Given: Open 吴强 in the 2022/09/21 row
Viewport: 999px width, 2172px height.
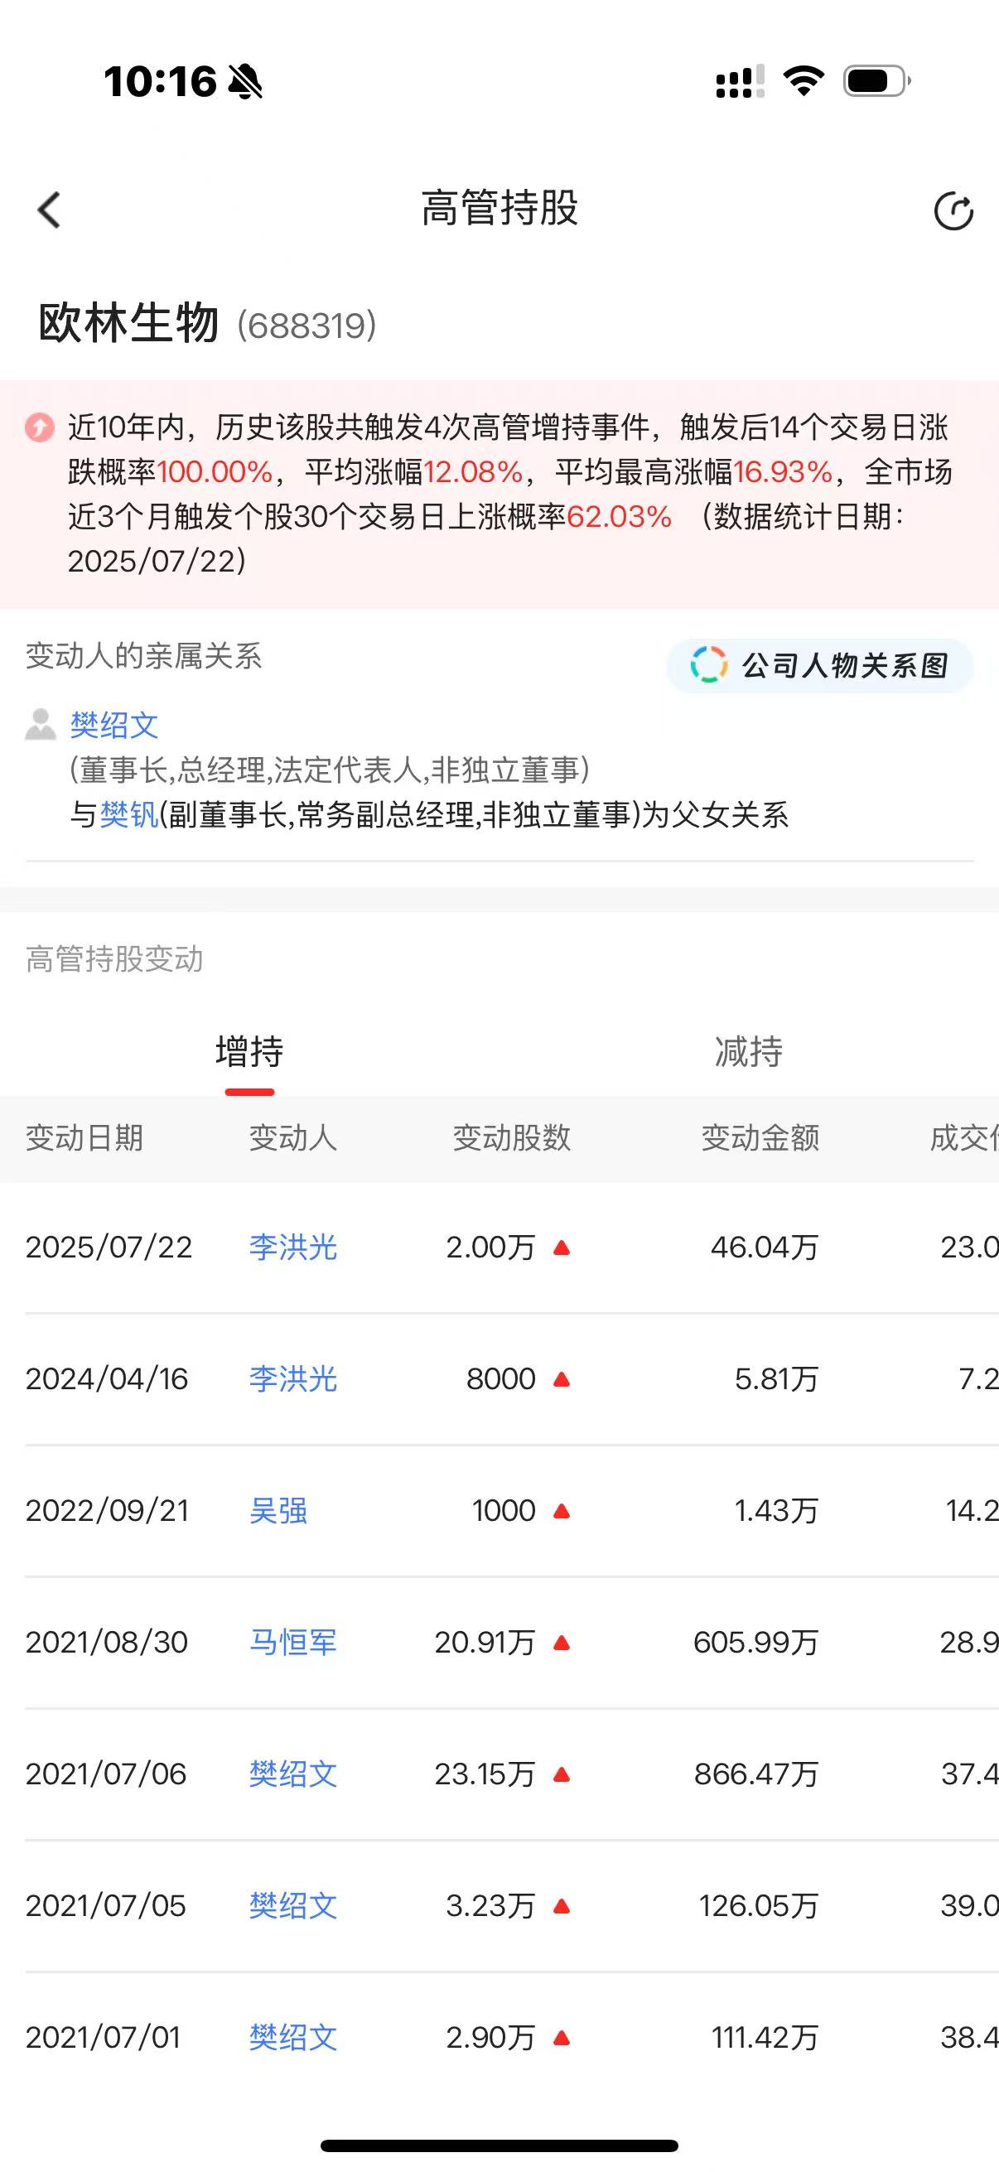Looking at the screenshot, I should (x=278, y=1510).
